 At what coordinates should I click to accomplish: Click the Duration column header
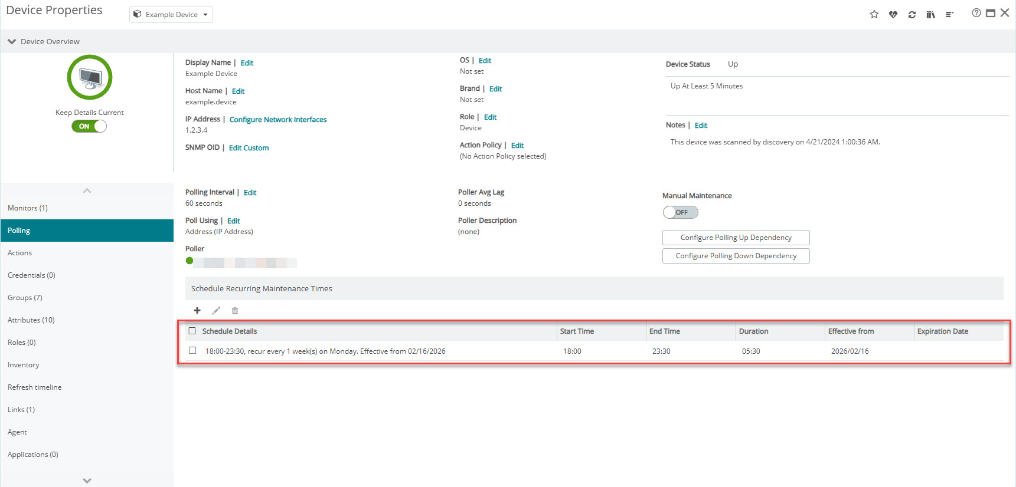780,331
